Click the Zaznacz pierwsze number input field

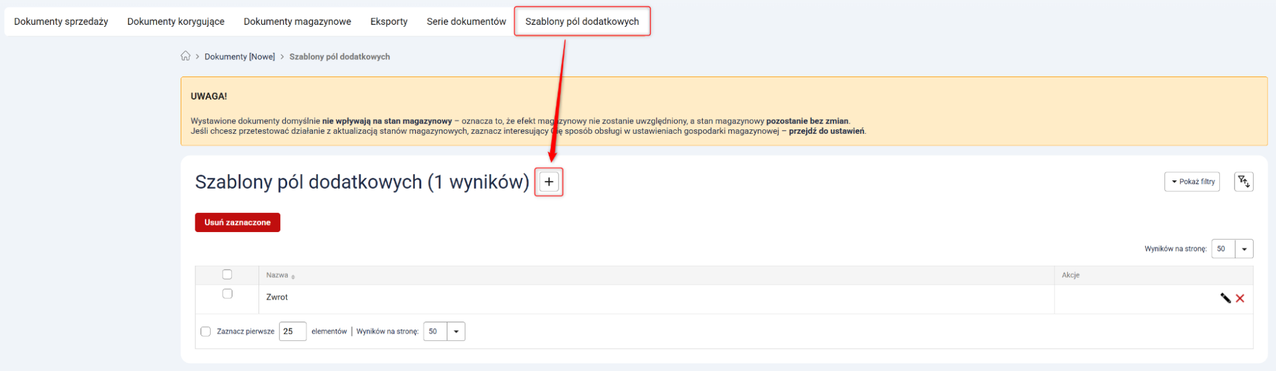pos(292,331)
